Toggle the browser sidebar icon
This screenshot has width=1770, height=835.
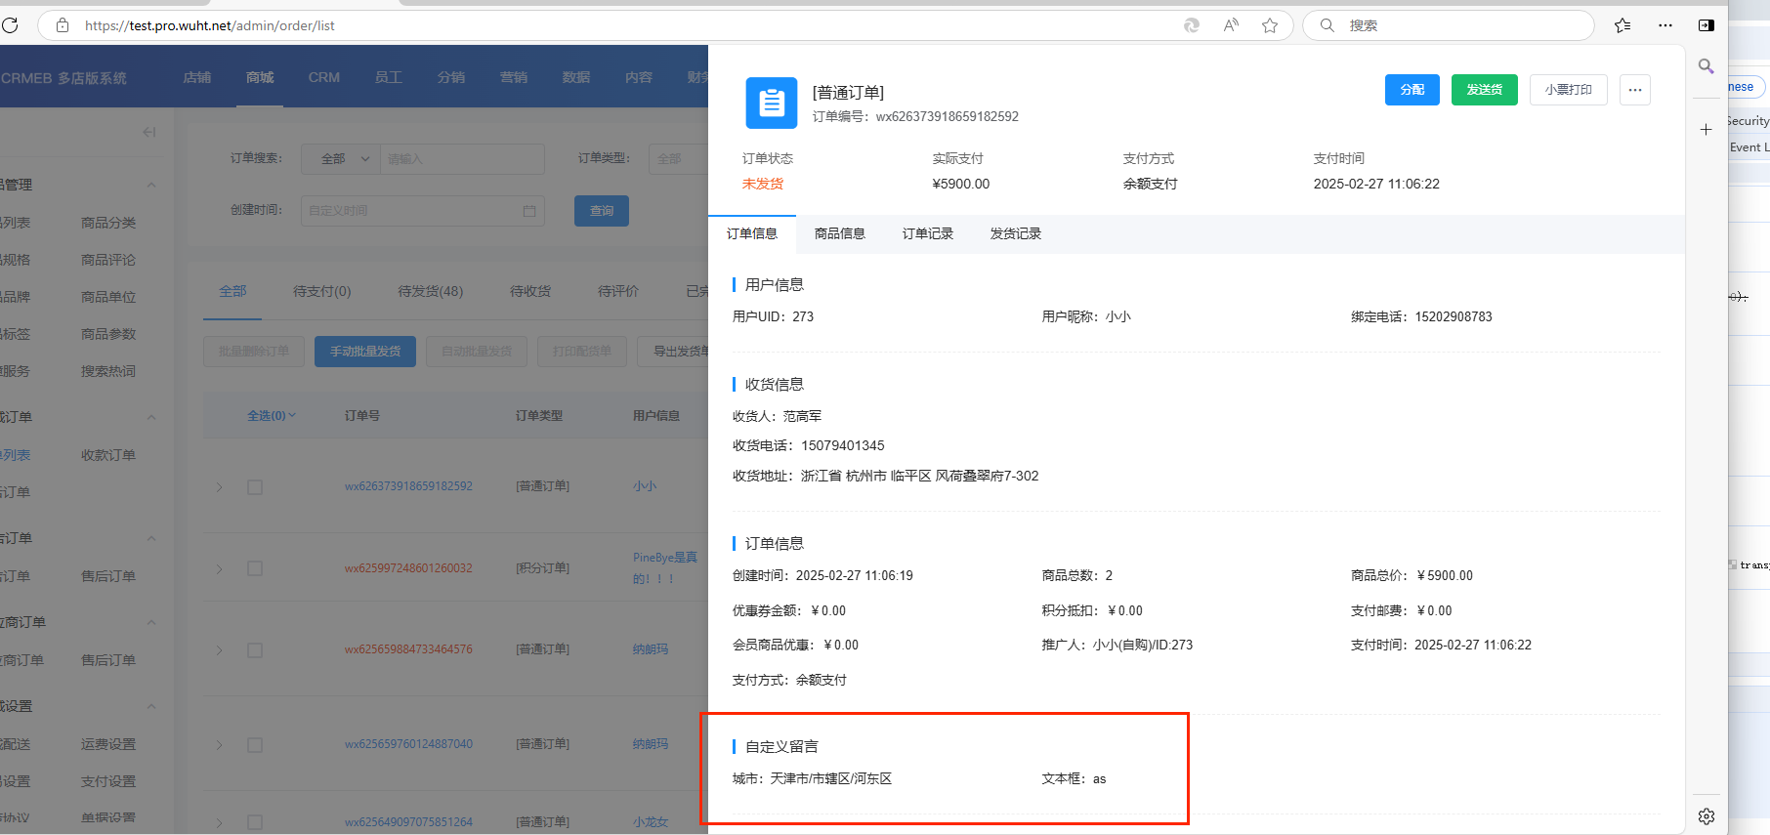[1707, 25]
